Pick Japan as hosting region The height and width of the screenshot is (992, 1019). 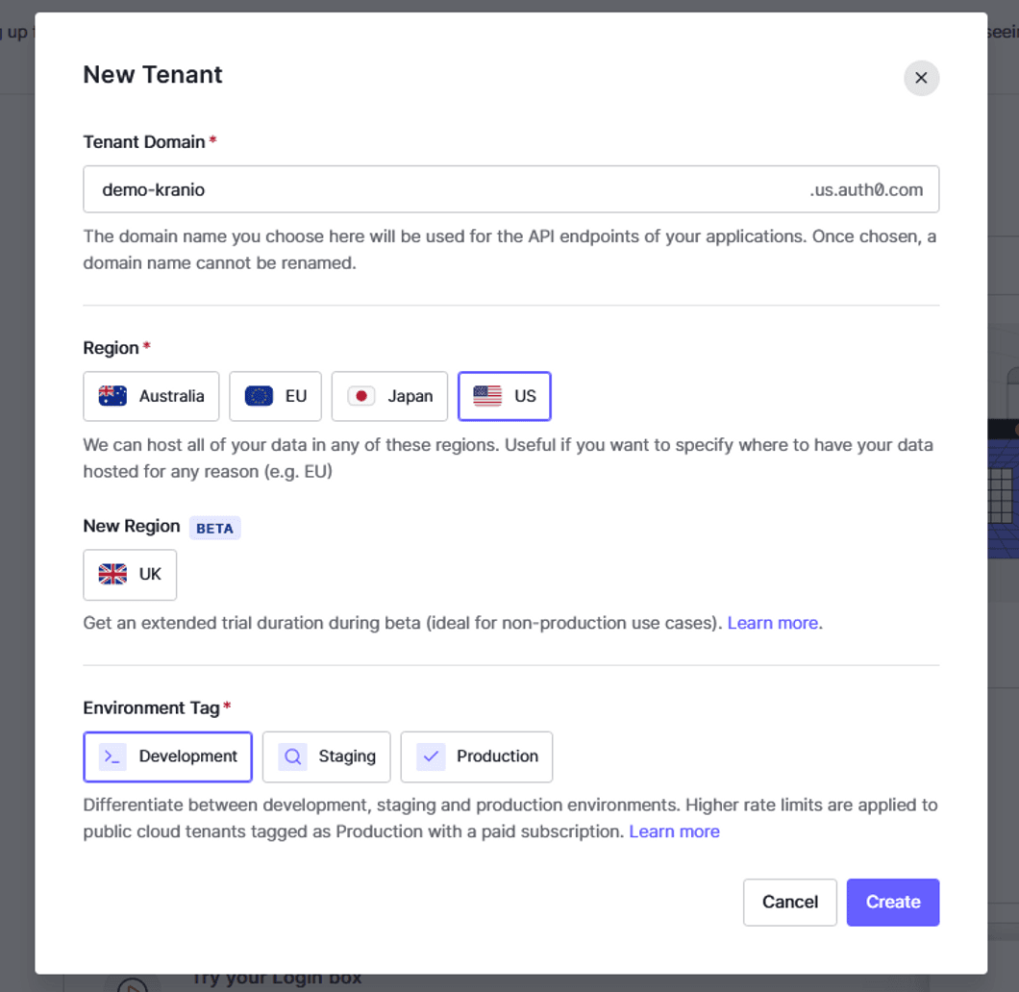(389, 396)
